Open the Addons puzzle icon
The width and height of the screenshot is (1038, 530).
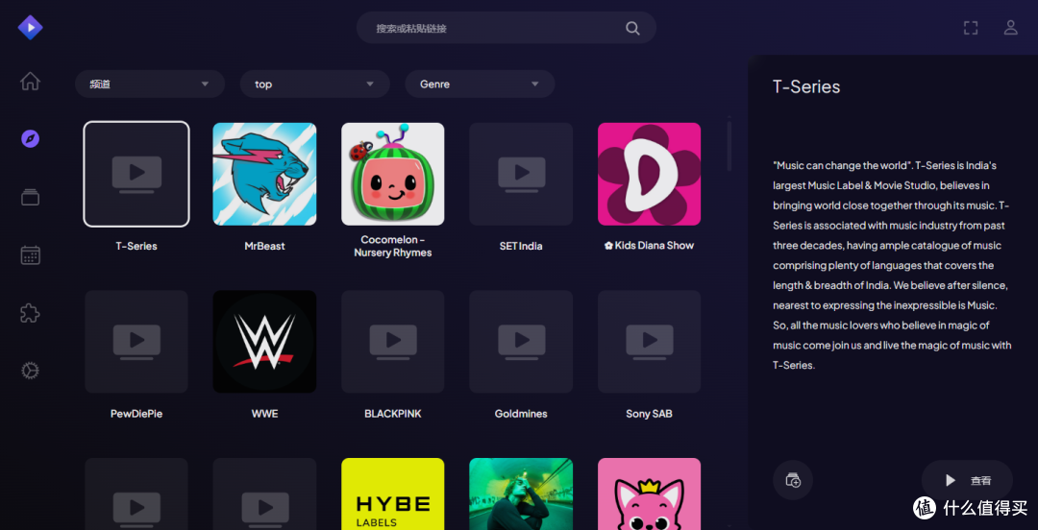point(30,313)
